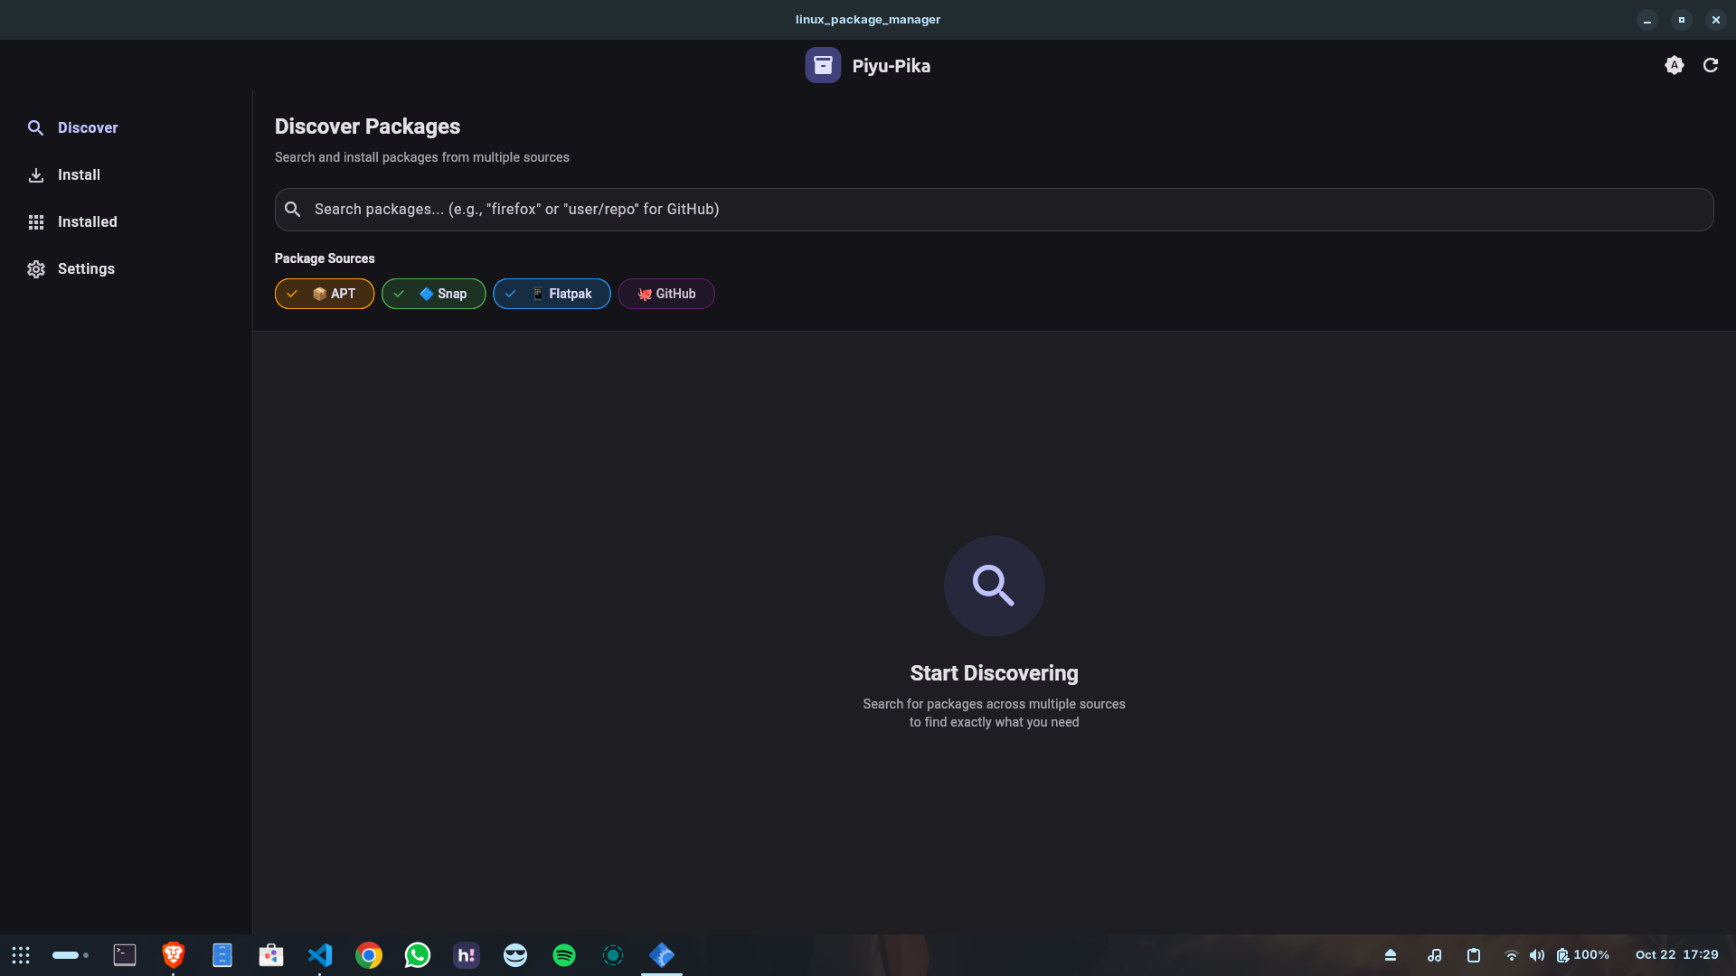The height and width of the screenshot is (976, 1736).
Task: Click the volume icon in system tray
Action: (x=1536, y=955)
